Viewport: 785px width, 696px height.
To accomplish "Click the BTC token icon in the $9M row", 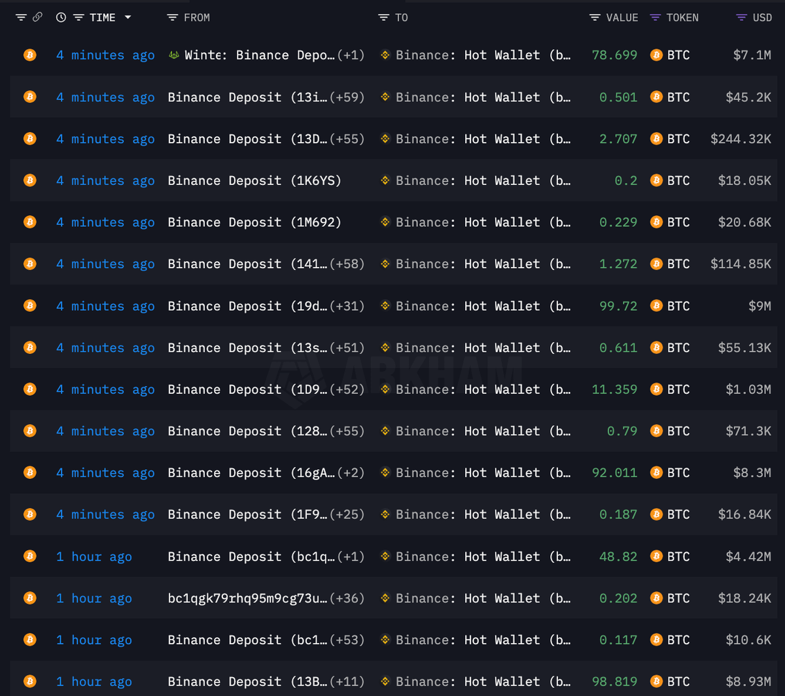I will pos(656,305).
